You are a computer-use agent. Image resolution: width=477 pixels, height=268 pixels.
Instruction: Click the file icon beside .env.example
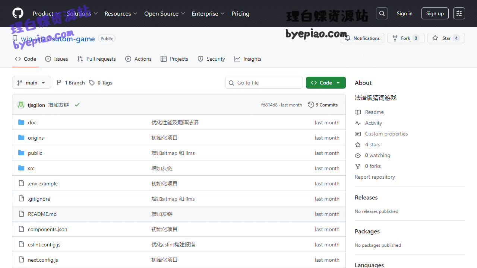click(x=21, y=184)
